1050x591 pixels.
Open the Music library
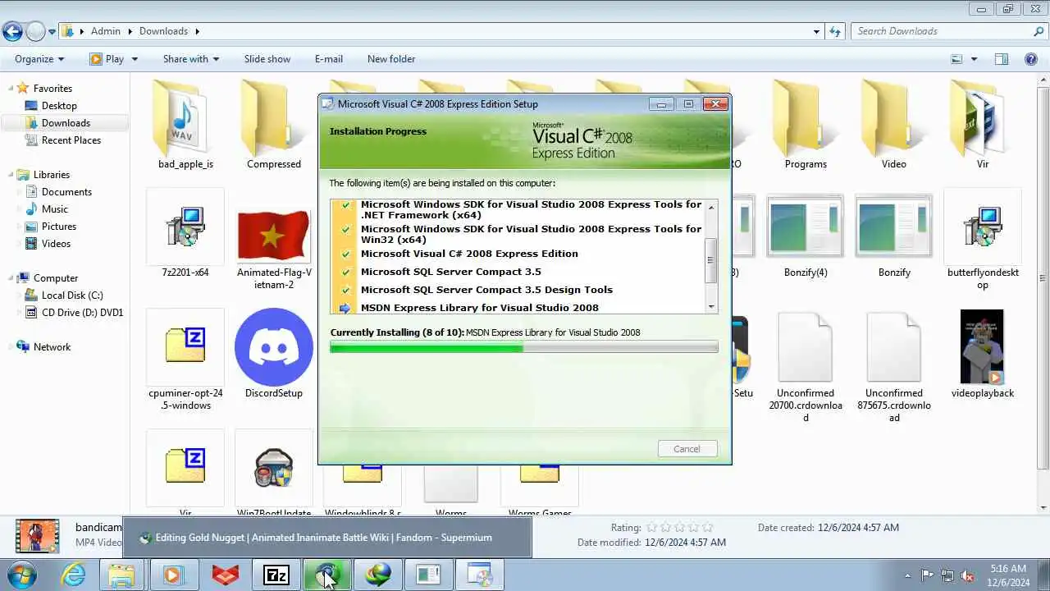[55, 209]
